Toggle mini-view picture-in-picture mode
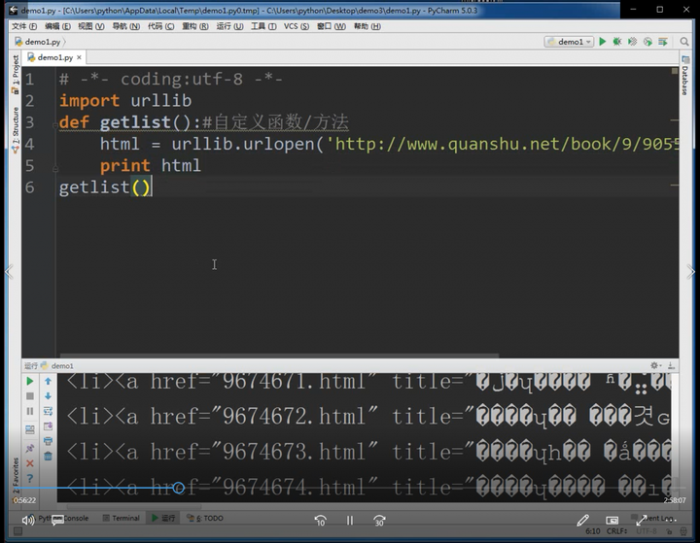Screen dimensions: 700x543 [612, 521]
